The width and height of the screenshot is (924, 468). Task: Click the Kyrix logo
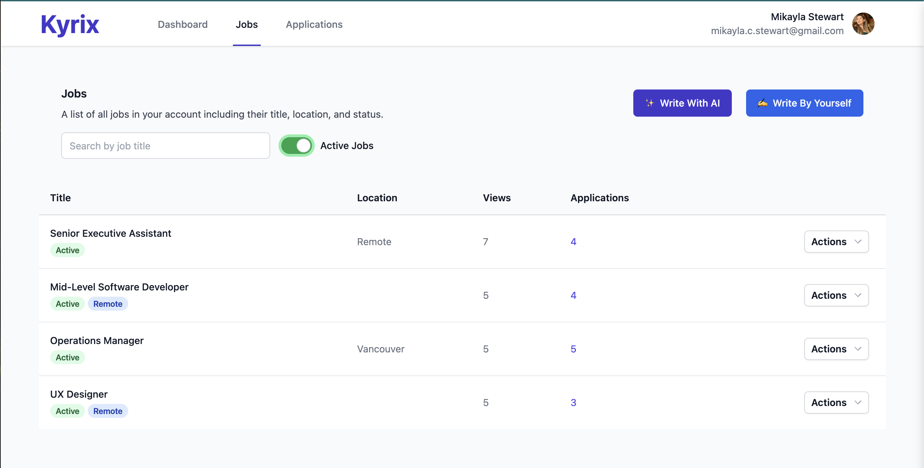pos(70,25)
